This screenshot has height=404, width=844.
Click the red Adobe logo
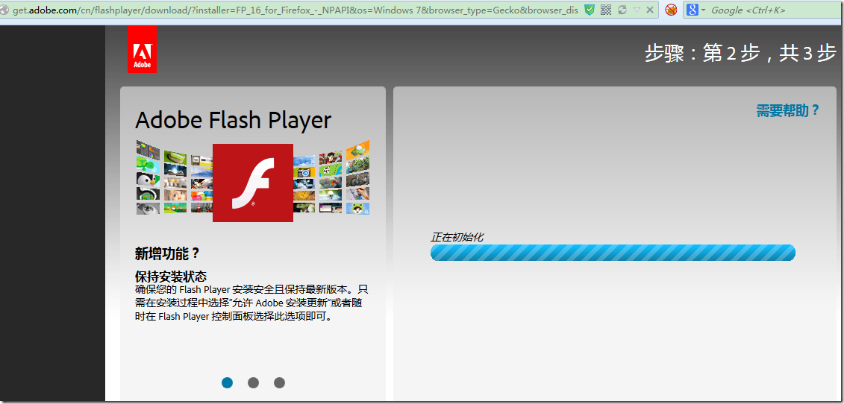coord(142,49)
